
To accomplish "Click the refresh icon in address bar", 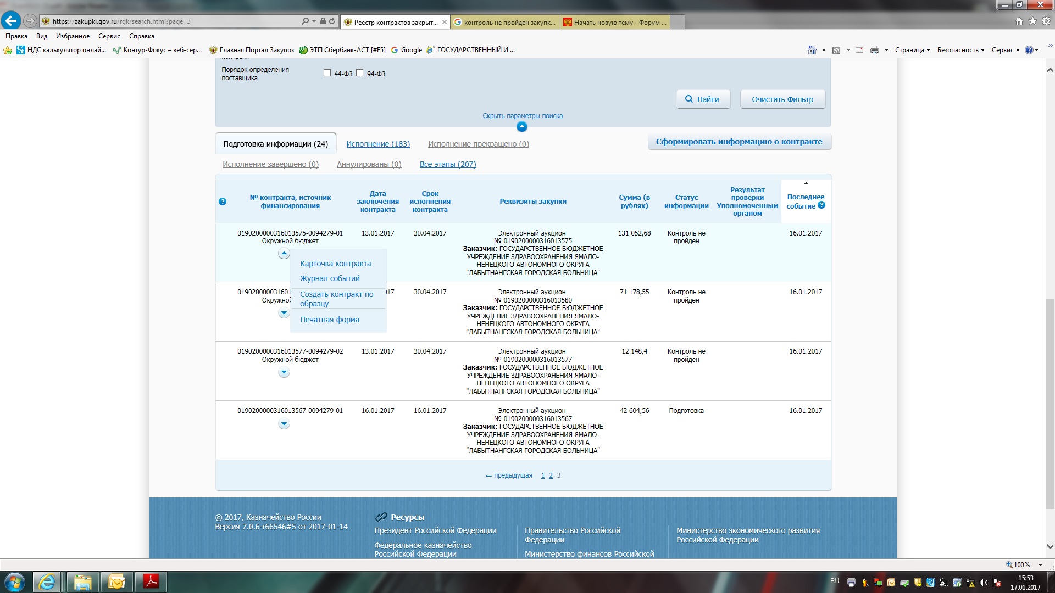I will (332, 21).
